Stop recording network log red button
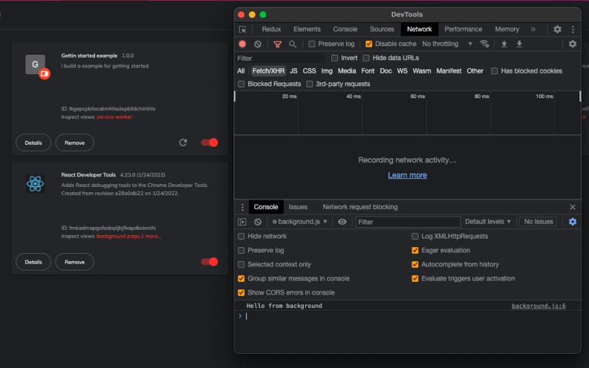This screenshot has width=589, height=368. tap(242, 44)
